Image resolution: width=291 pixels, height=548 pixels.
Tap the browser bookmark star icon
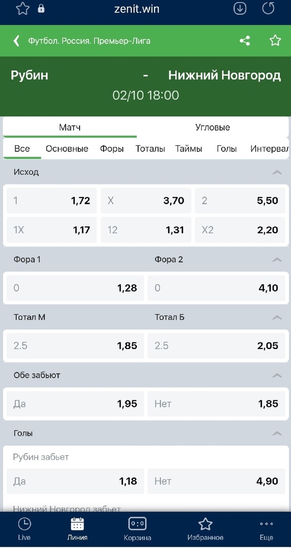23,9
